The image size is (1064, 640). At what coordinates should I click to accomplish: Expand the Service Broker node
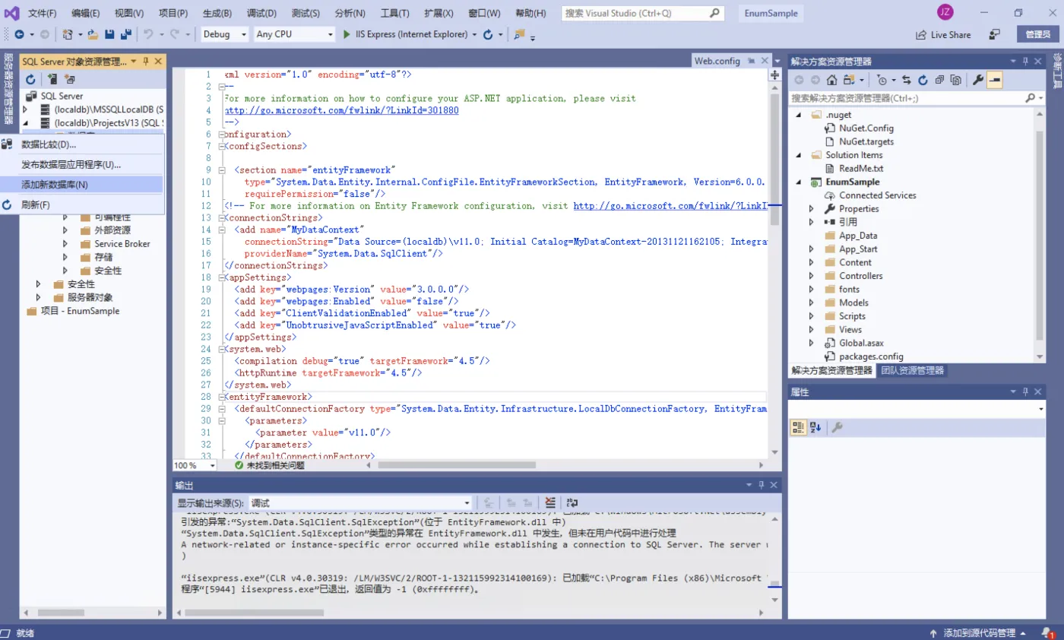[65, 244]
